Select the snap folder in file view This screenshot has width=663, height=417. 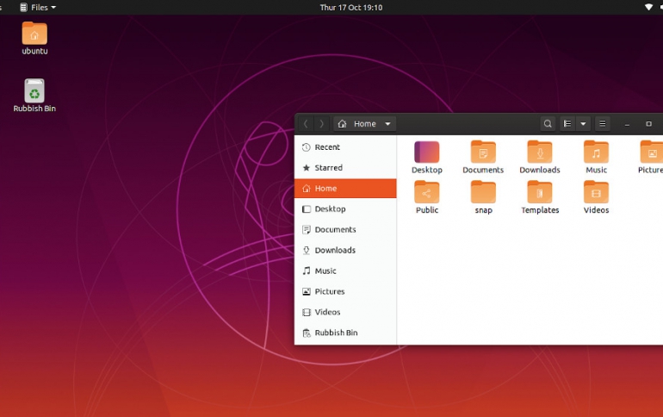(483, 197)
